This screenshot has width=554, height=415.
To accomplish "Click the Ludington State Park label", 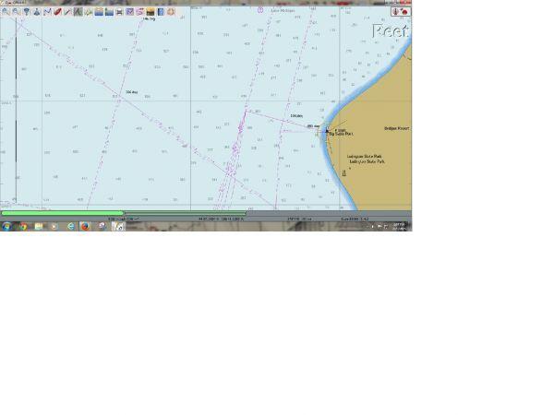I will coord(364,157).
